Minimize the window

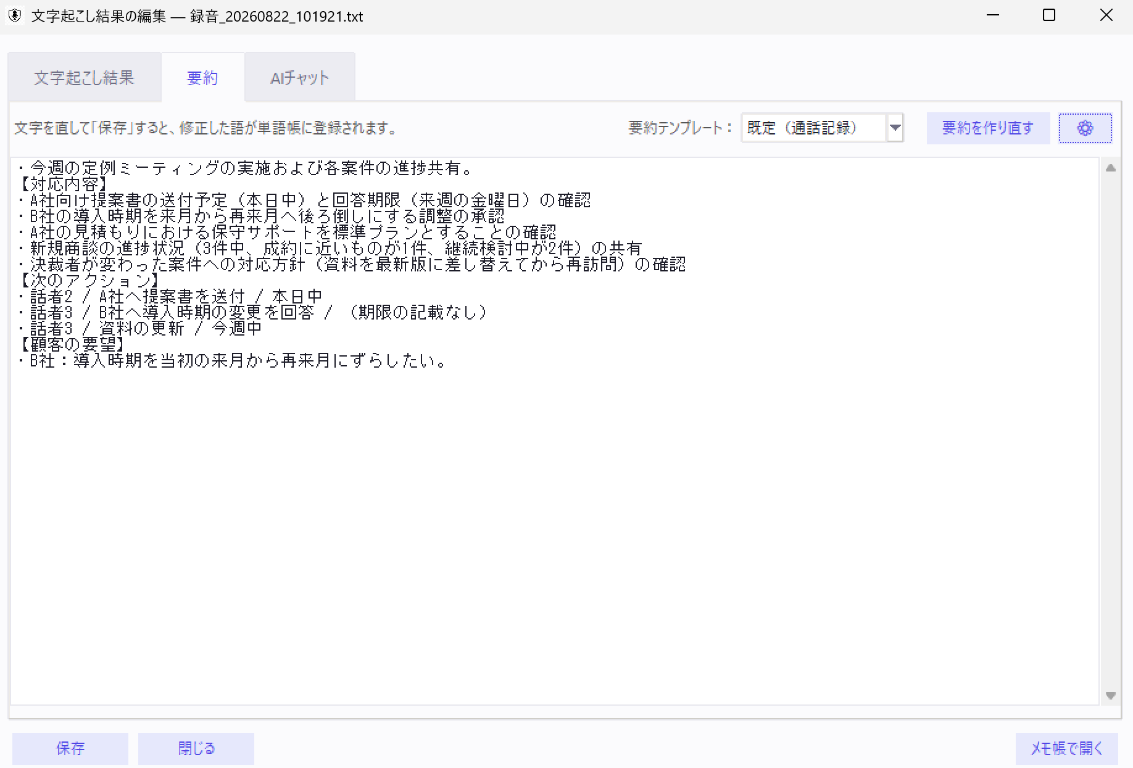[x=993, y=15]
